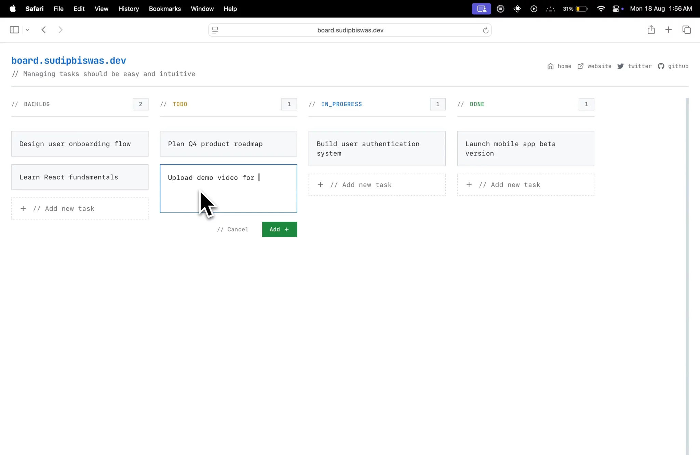Toggle the Safari sidebar
Image resolution: width=700 pixels, height=455 pixels.
click(x=14, y=30)
